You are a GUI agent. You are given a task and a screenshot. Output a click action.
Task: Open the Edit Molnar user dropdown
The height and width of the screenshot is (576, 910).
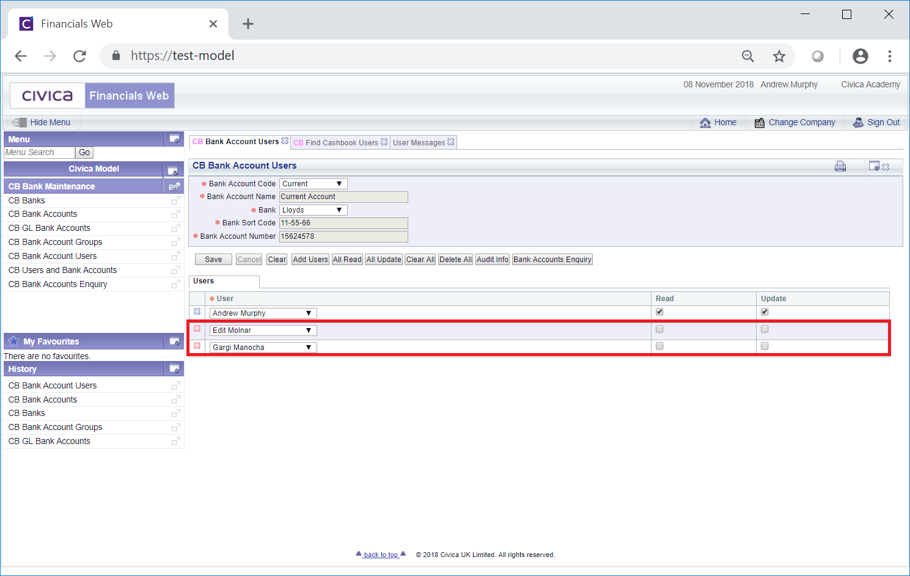[263, 330]
